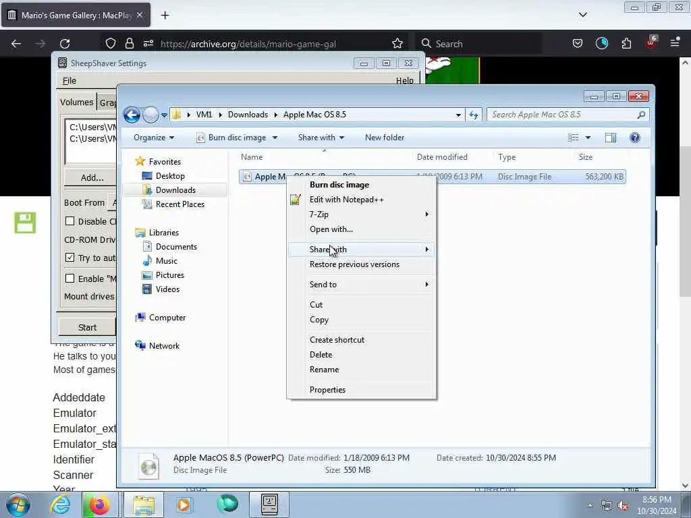Open Windows Start orb

18,505
